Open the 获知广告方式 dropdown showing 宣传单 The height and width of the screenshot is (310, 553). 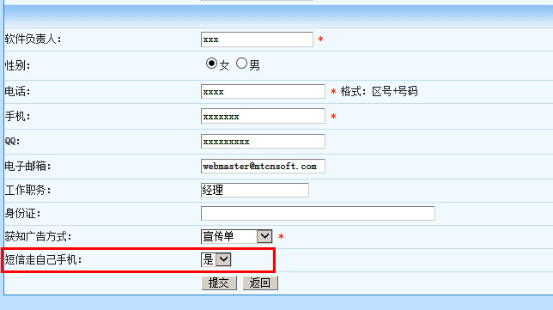point(237,236)
